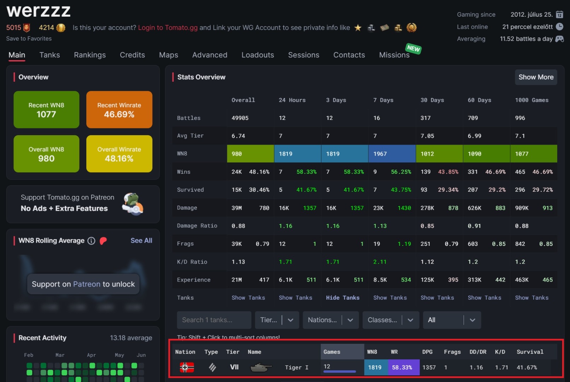Click the red Patreon icon by Rolling Average

tap(103, 241)
